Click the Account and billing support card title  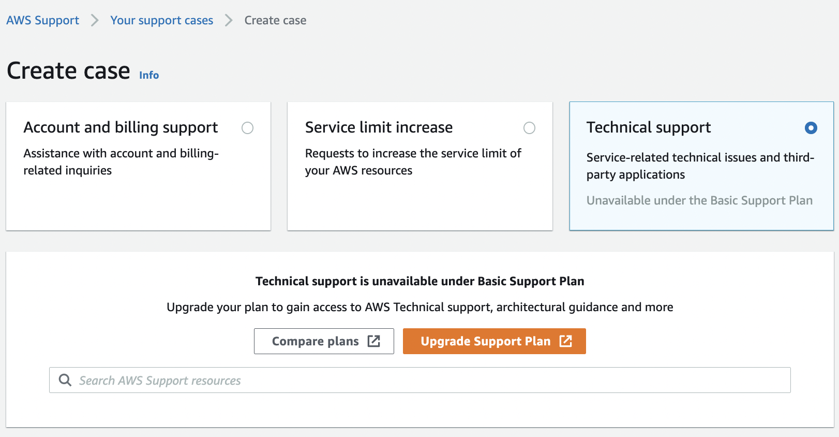(121, 127)
